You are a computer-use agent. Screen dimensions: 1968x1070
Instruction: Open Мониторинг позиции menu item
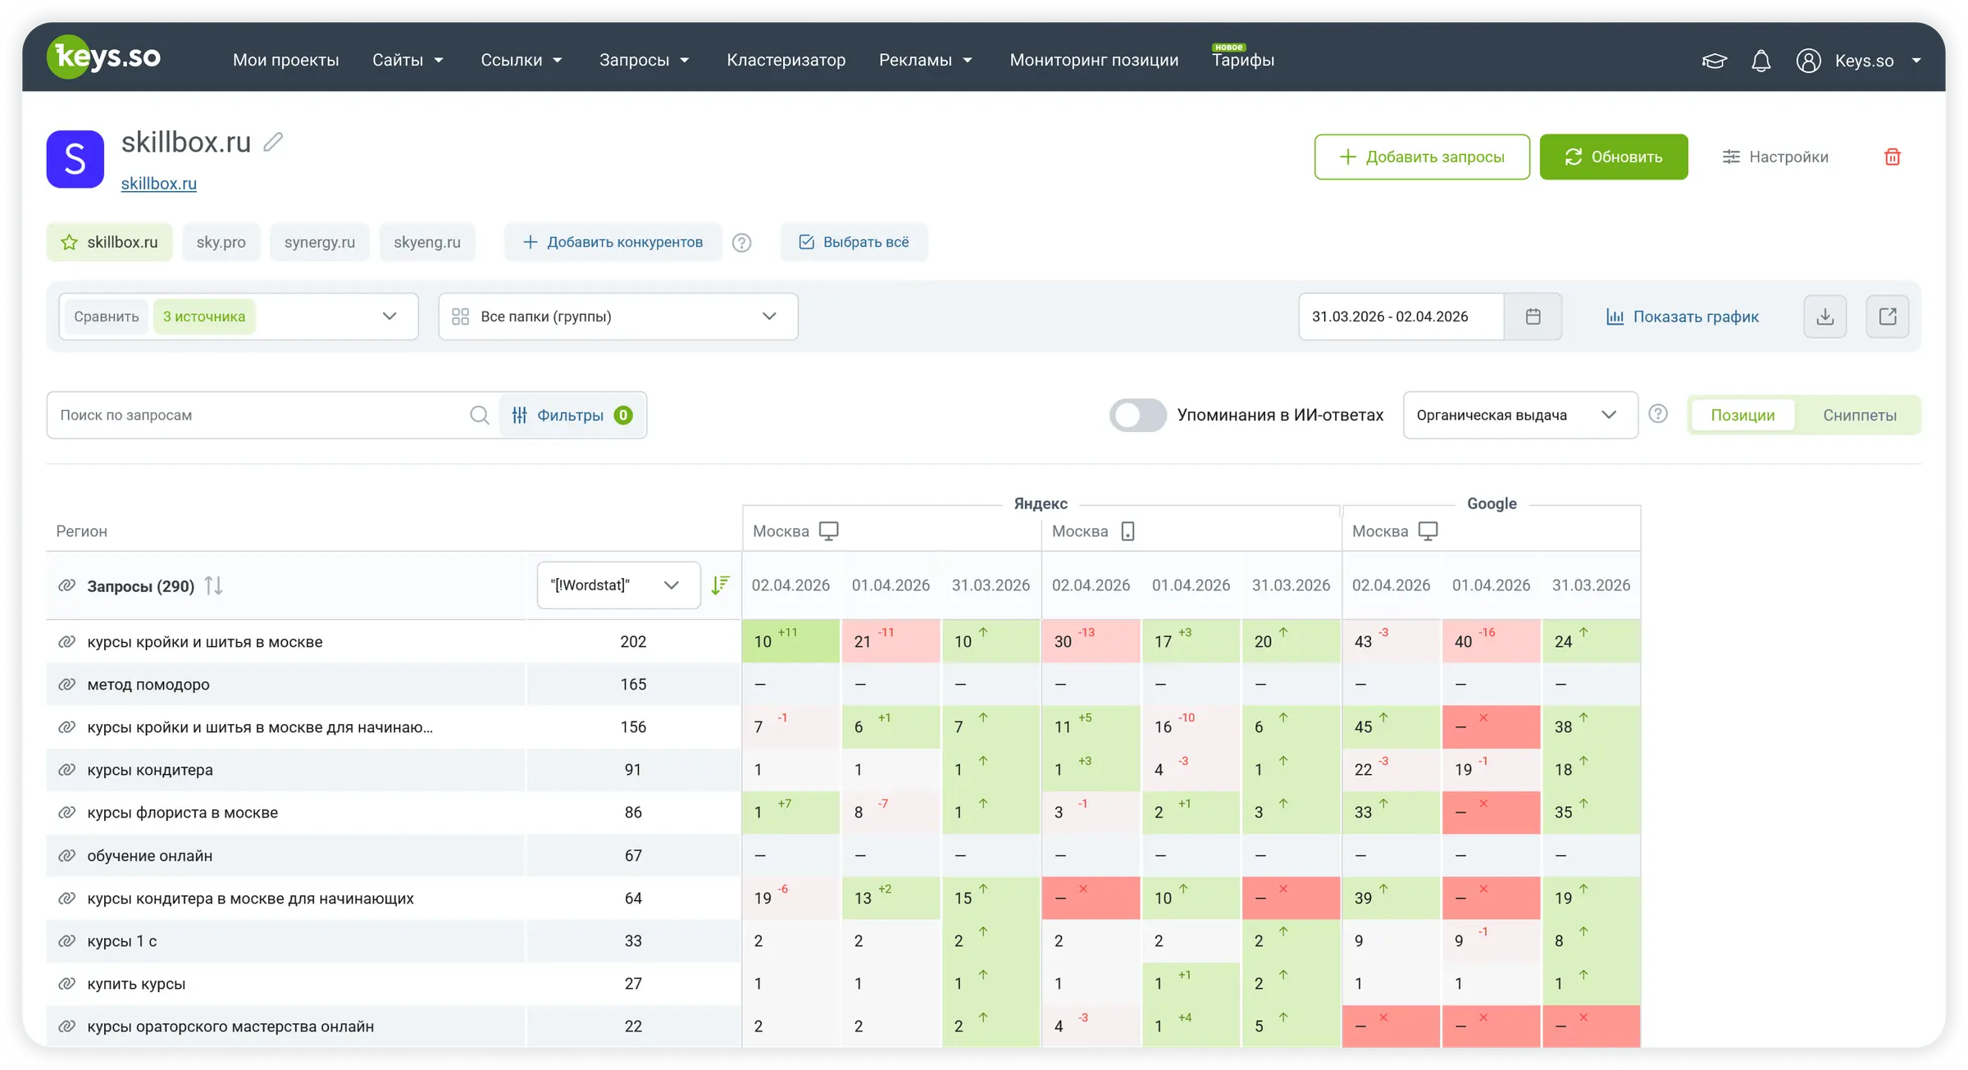point(1094,60)
